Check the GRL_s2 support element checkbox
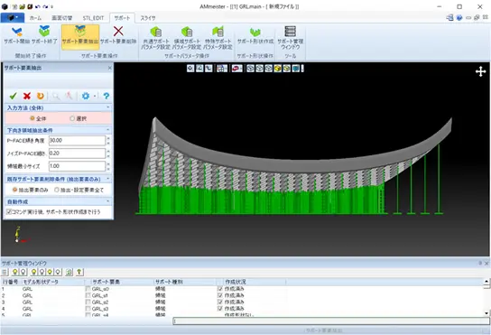Viewport: 491px width, 335px height. [x=88, y=302]
